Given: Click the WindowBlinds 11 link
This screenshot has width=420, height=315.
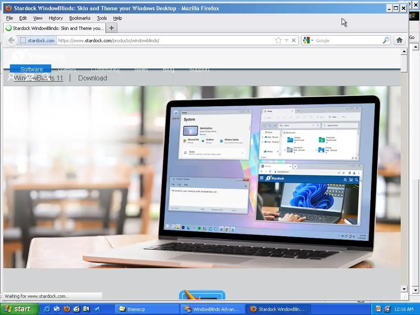Looking at the screenshot, I should coord(38,78).
